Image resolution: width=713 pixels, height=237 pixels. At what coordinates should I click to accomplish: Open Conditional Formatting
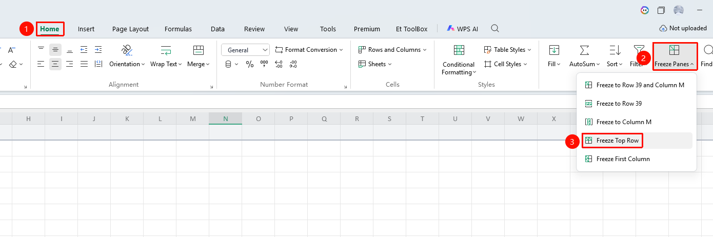[459, 60]
